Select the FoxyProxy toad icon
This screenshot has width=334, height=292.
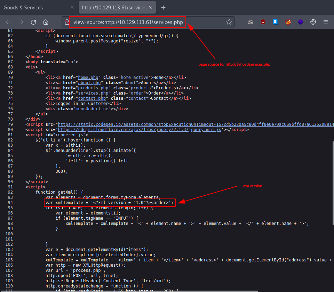click(x=250, y=22)
